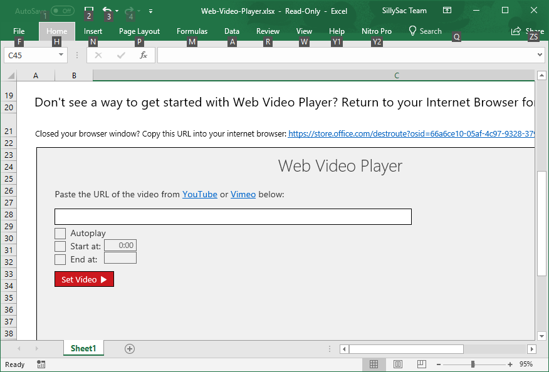Click the 95% zoom level
This screenshot has width=549, height=372.
526,364
